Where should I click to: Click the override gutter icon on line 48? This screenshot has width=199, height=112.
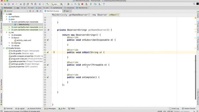[48, 65]
